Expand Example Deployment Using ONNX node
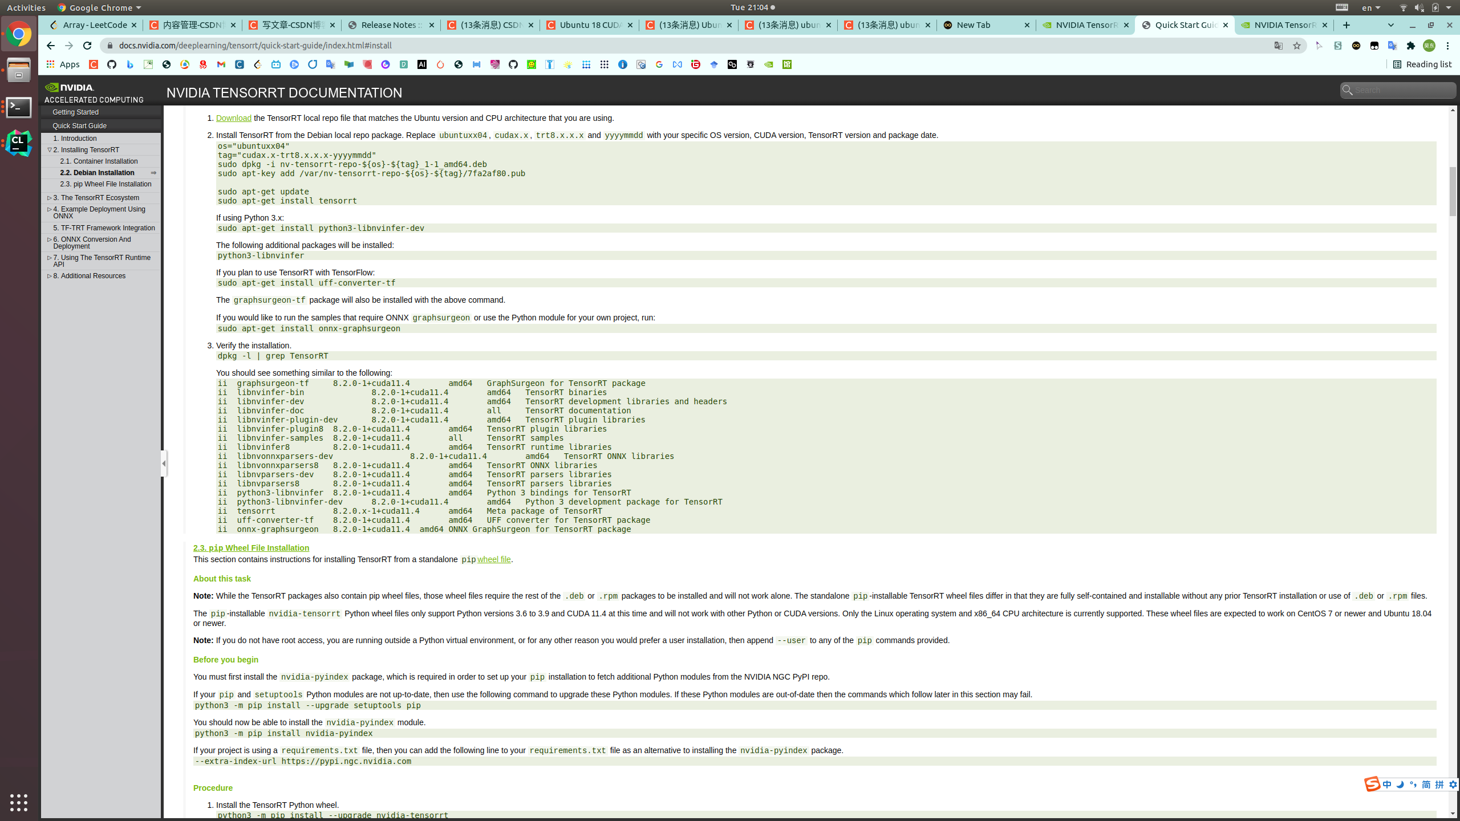 (x=49, y=209)
